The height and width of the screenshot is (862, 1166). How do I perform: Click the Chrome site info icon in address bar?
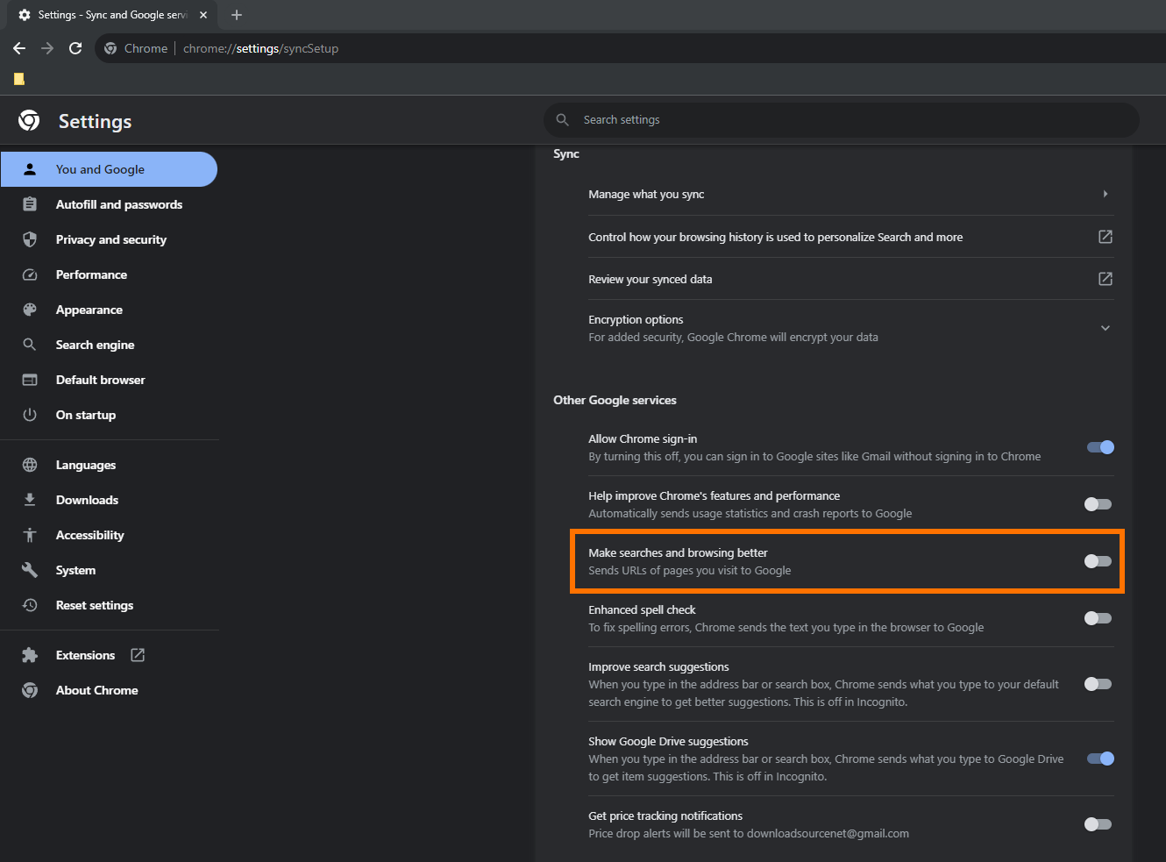coord(110,48)
